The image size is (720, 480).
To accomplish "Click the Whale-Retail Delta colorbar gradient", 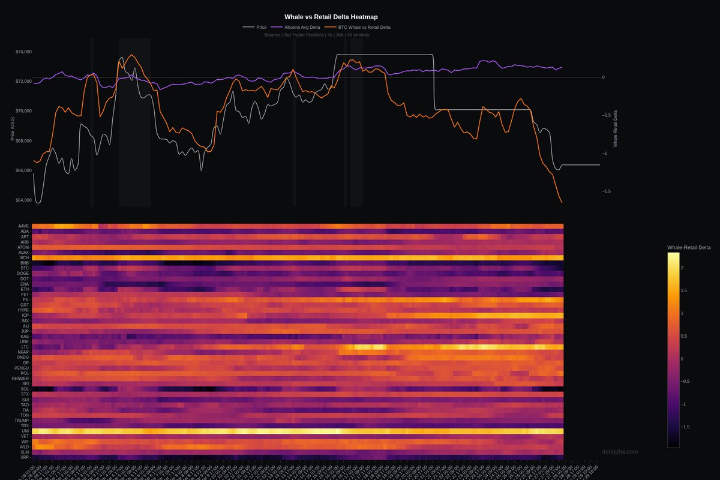I will [x=673, y=350].
